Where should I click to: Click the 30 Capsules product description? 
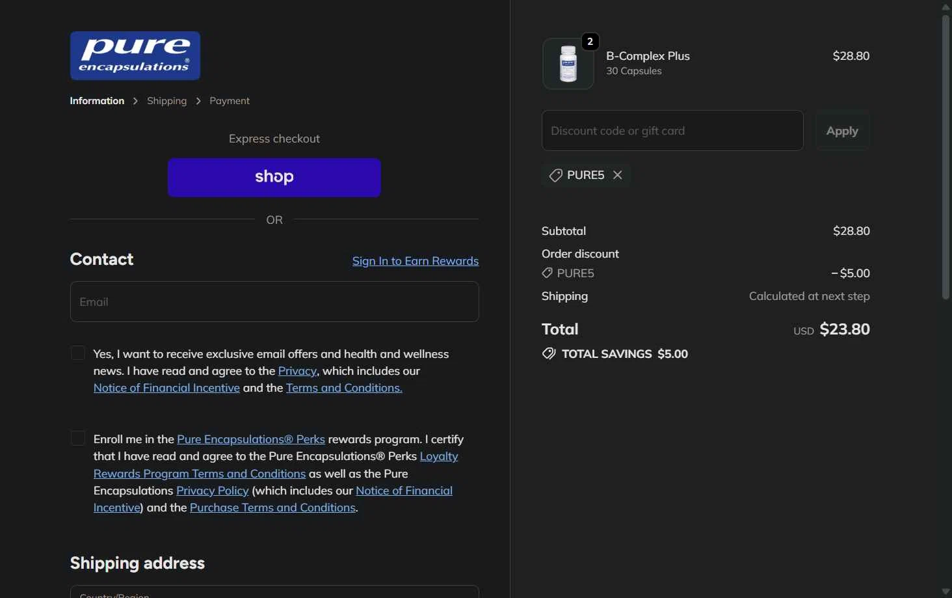tap(634, 71)
